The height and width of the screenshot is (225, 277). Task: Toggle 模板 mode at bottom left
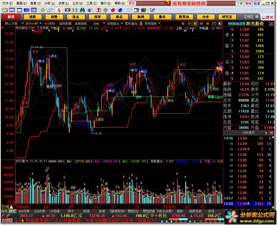pos(12,211)
